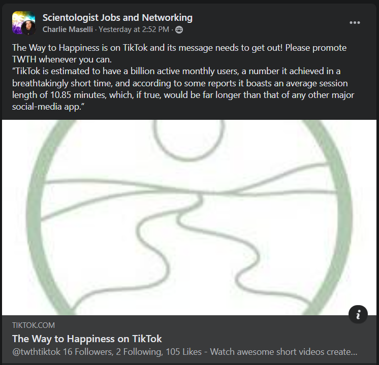Click the 'social-media app.' closing line
379x365 pixels.
tap(48, 107)
